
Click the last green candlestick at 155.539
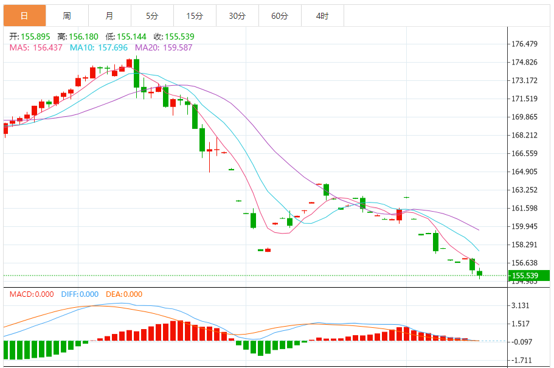pos(479,273)
